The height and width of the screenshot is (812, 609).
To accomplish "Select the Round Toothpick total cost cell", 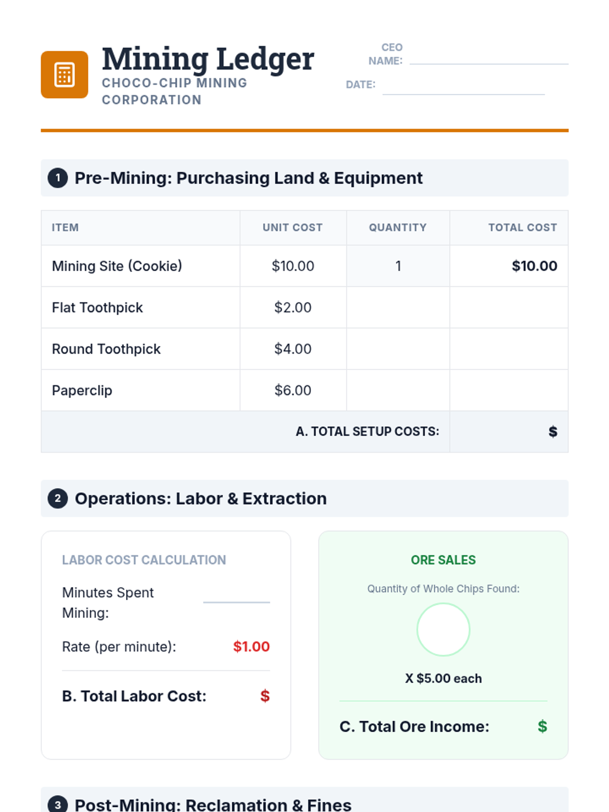I will (509, 349).
